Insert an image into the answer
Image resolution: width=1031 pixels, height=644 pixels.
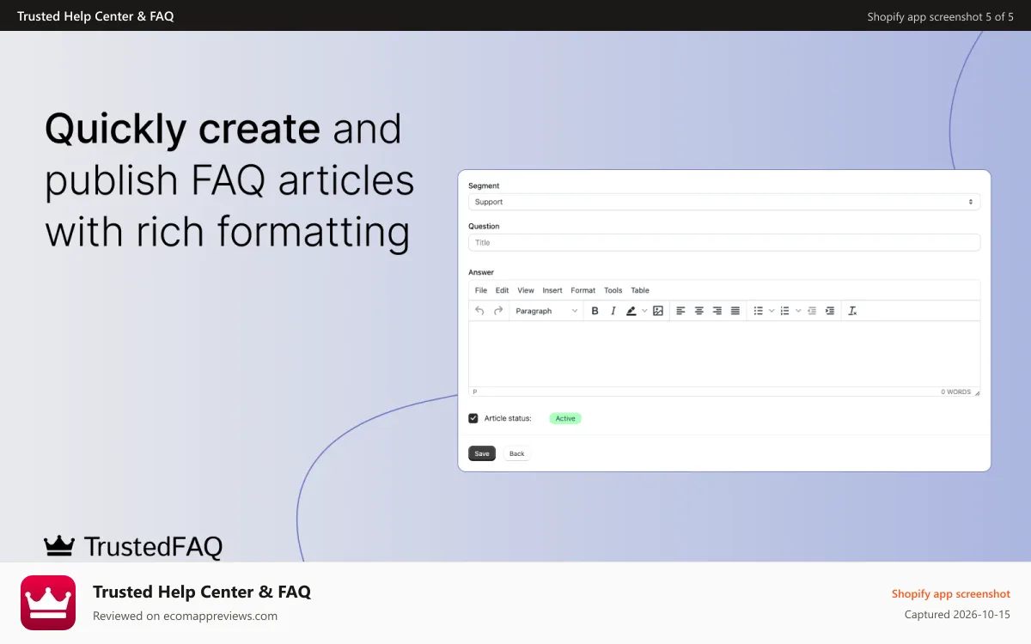[658, 311]
